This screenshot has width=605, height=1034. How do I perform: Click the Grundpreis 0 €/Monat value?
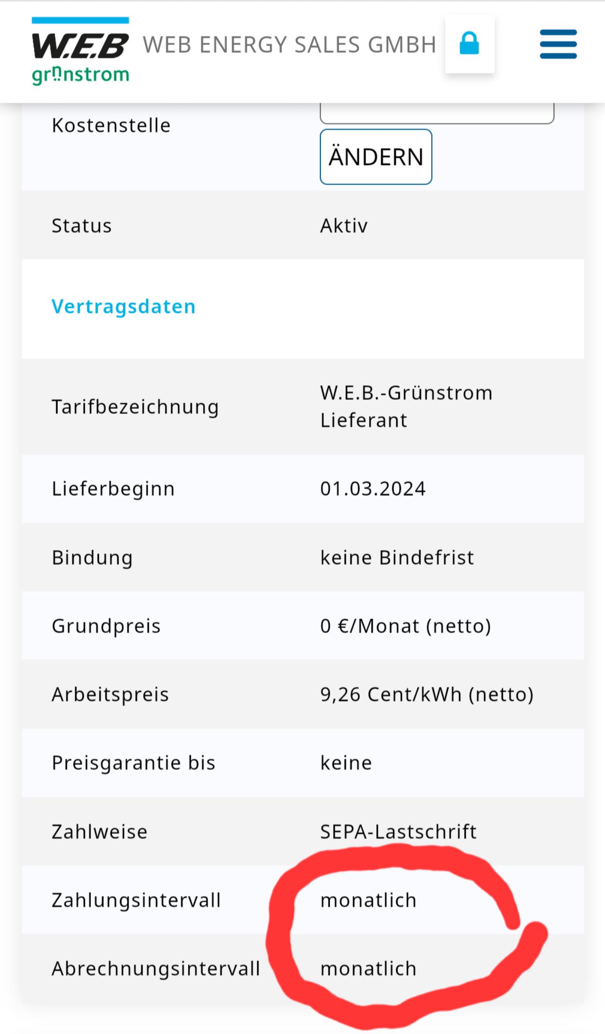coord(406,626)
